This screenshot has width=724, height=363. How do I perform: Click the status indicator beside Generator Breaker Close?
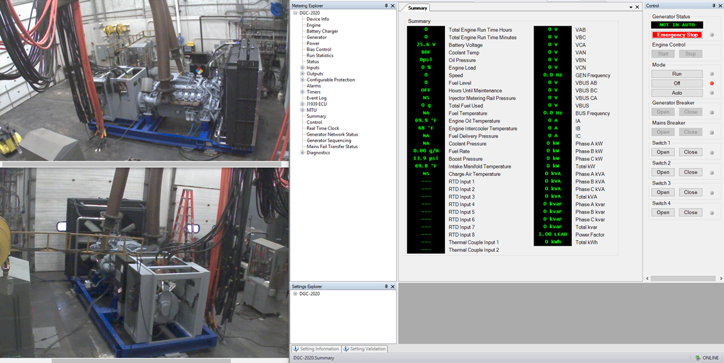click(711, 111)
